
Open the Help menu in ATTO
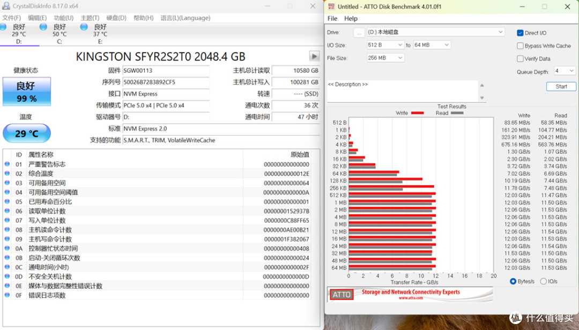coord(351,18)
